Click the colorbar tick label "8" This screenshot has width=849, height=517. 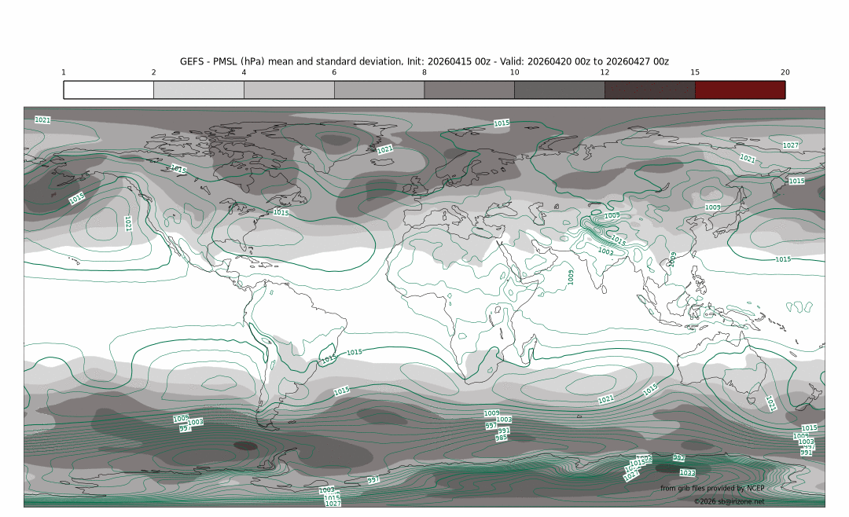point(424,72)
